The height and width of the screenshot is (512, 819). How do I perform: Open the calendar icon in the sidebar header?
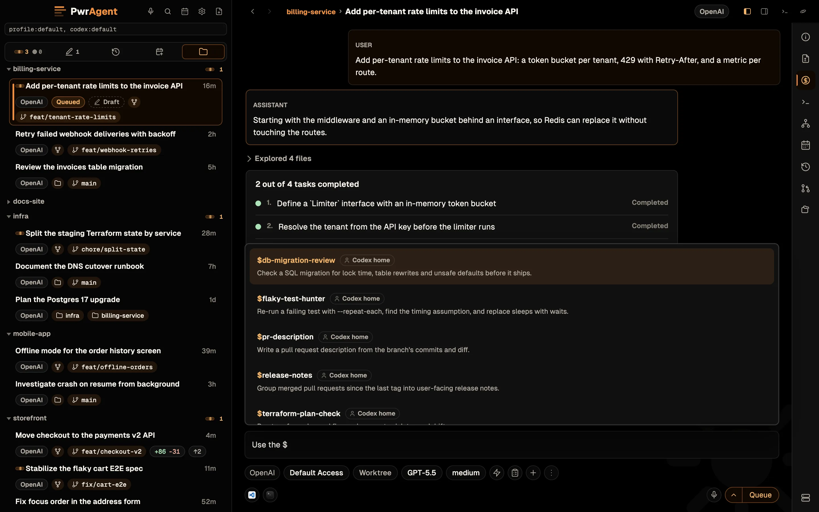(185, 11)
